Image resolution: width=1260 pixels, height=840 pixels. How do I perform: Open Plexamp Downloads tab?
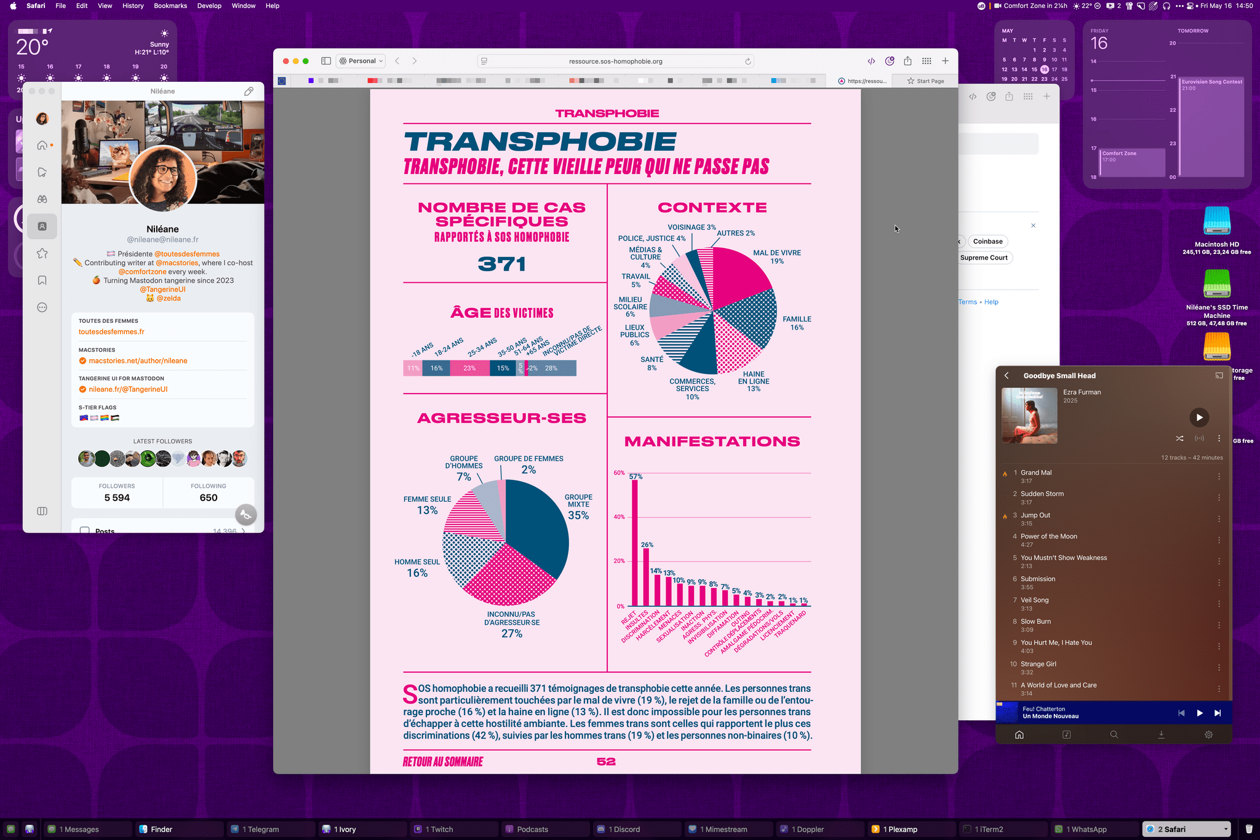[x=1161, y=735]
